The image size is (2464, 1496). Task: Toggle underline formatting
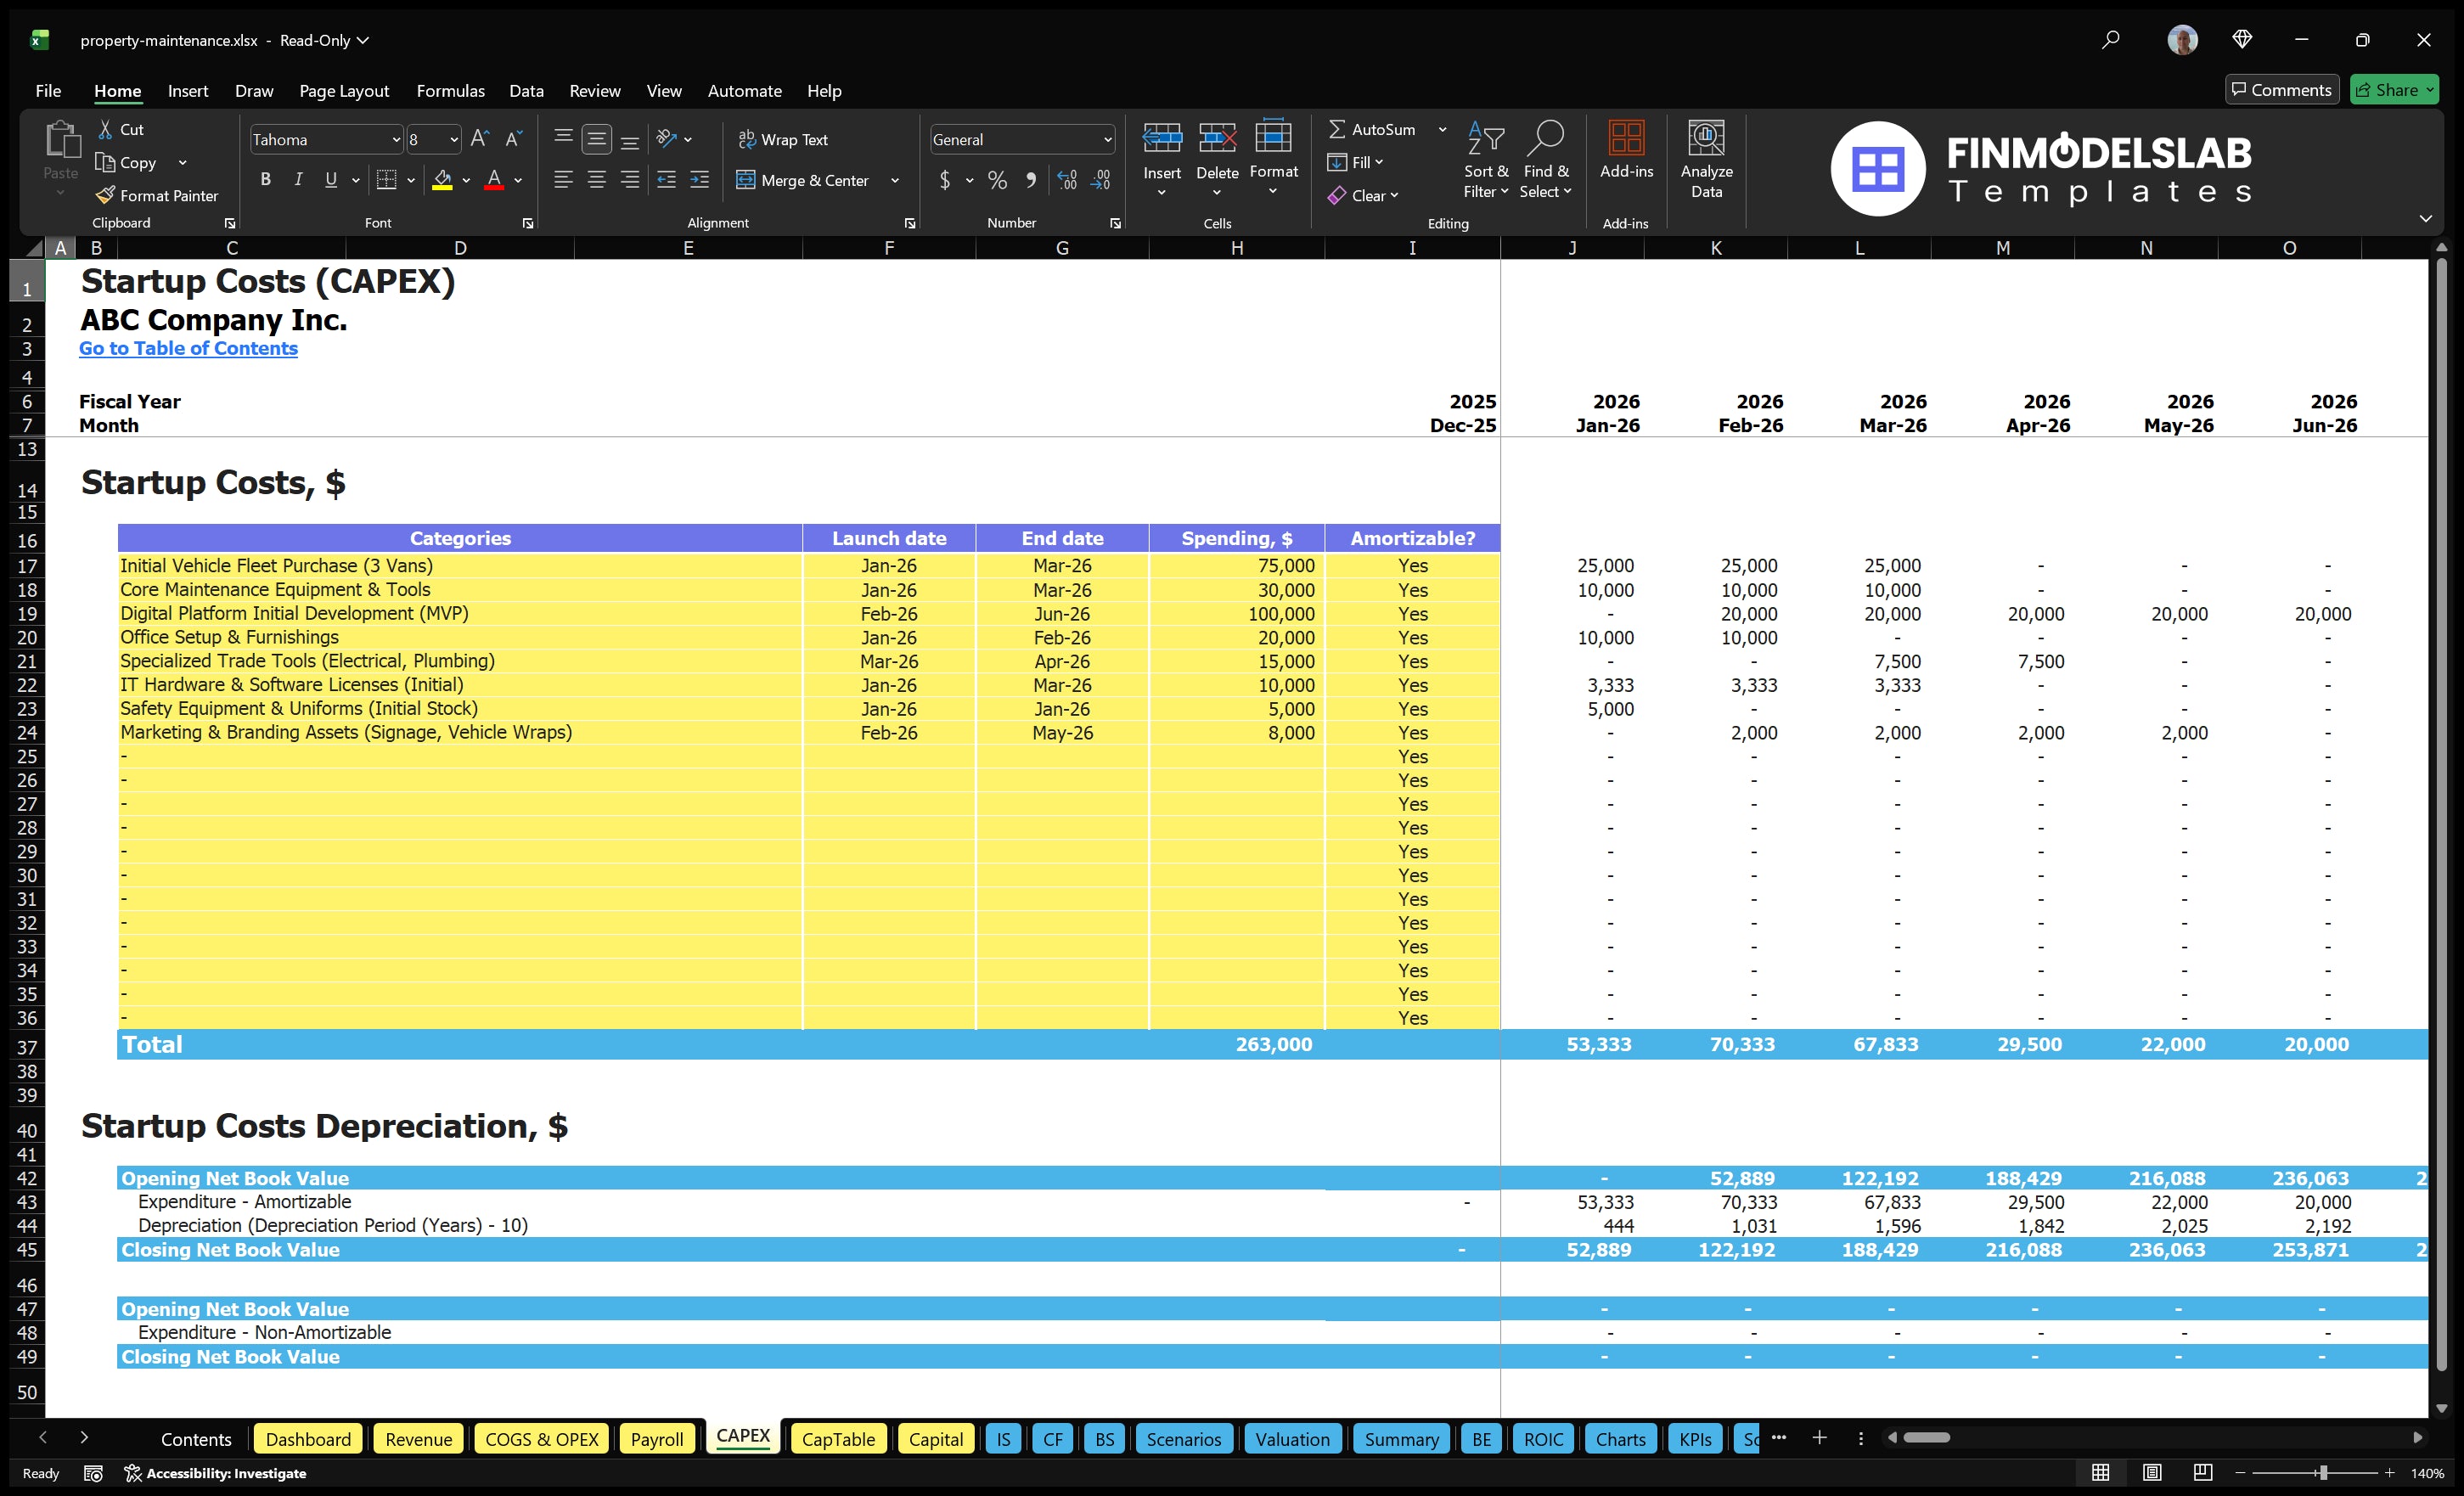point(330,180)
